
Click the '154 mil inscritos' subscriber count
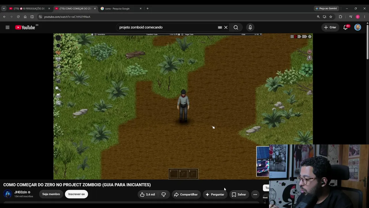[x=24, y=196]
